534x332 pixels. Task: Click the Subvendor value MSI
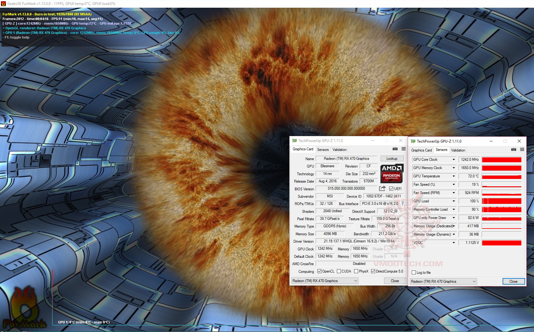[330, 196]
